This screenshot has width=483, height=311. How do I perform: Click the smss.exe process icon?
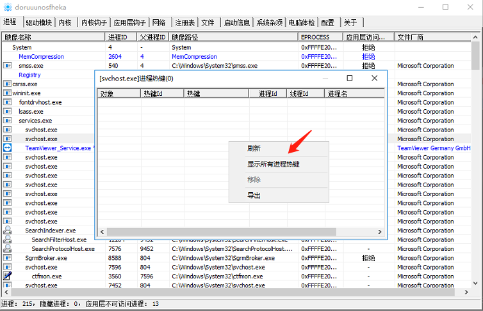coord(7,66)
